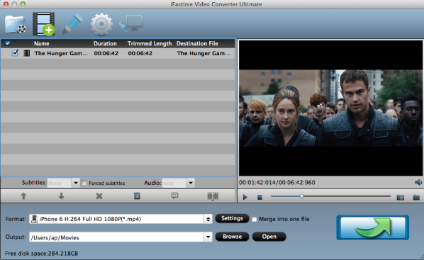
Task: Click the iPhone icon in the Format field
Action: (34, 219)
